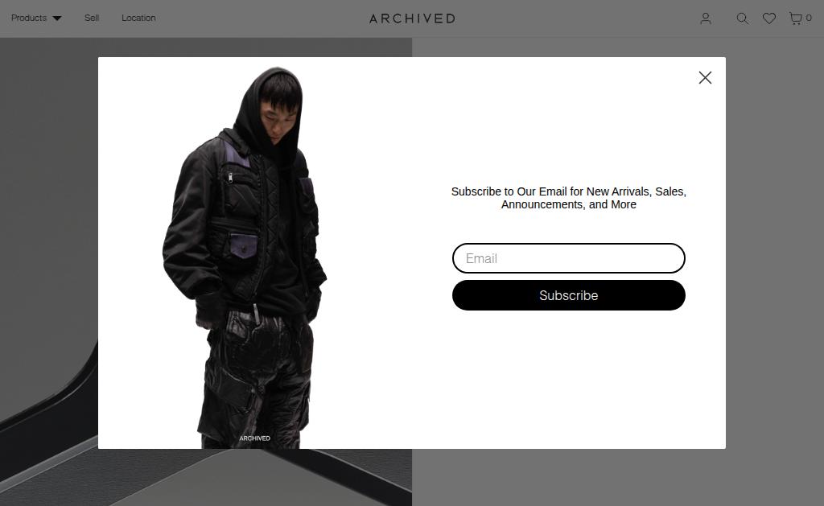Open the Location link
The width and height of the screenshot is (824, 506).
pyautogui.click(x=138, y=18)
